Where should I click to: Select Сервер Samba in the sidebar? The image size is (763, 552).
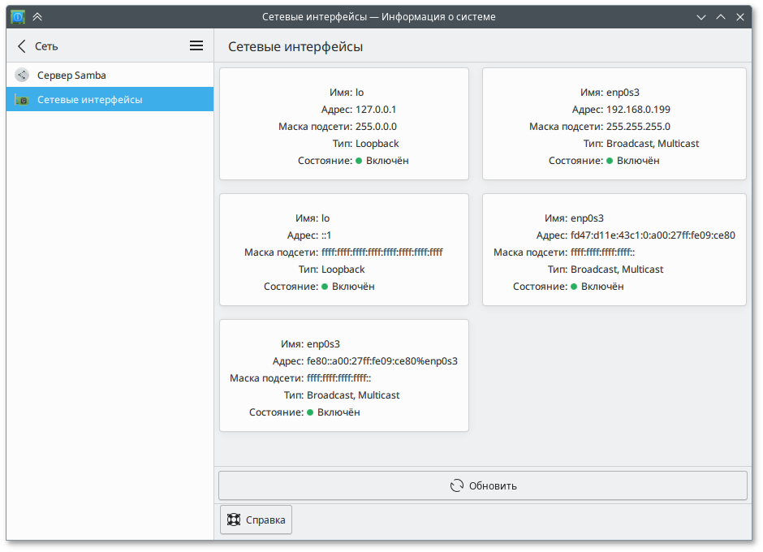click(x=71, y=75)
